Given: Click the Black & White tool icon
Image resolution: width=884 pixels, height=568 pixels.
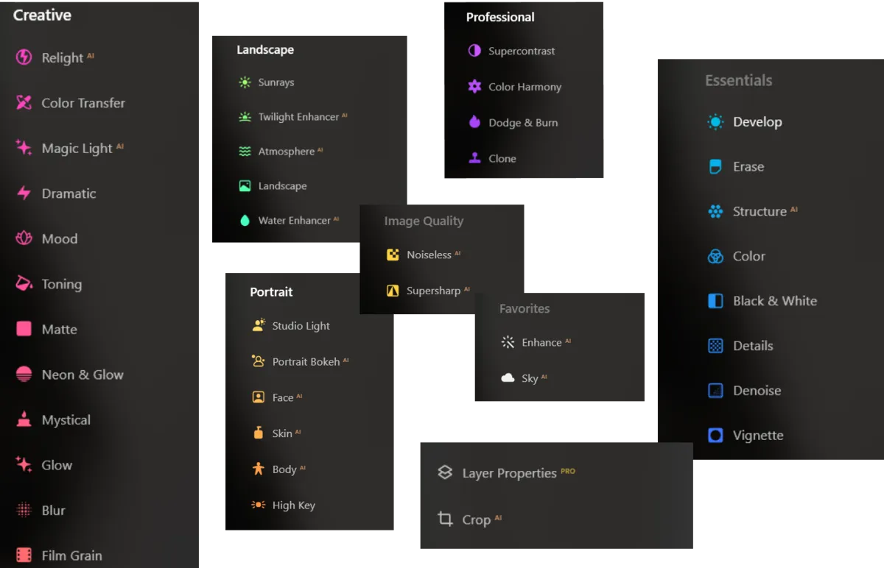Looking at the screenshot, I should tap(714, 301).
